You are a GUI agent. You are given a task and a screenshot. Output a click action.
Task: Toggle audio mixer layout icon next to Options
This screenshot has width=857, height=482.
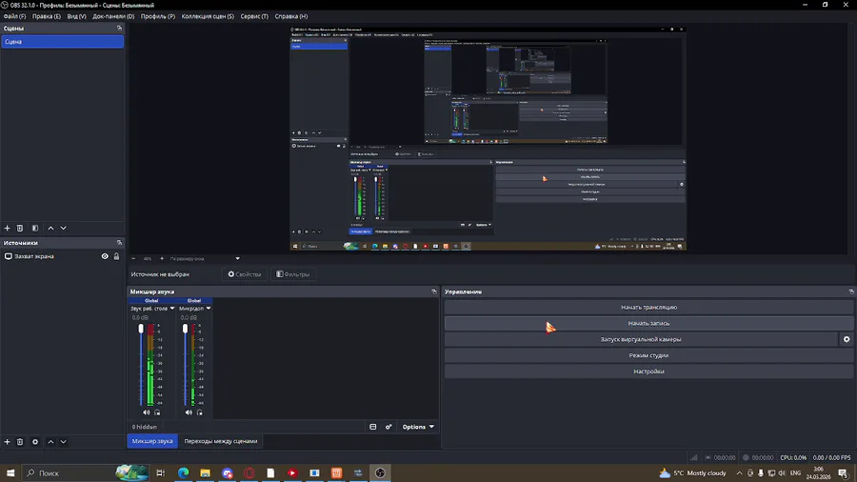(x=372, y=427)
